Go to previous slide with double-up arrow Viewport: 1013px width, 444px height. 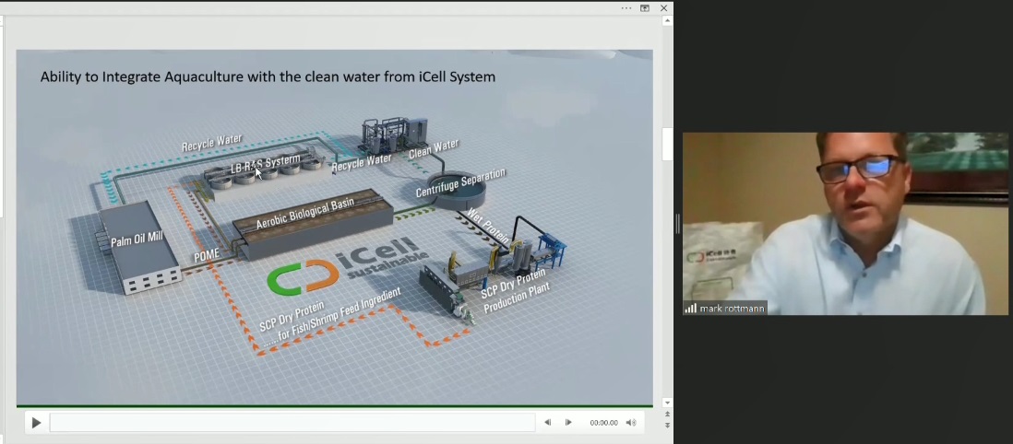click(x=667, y=414)
